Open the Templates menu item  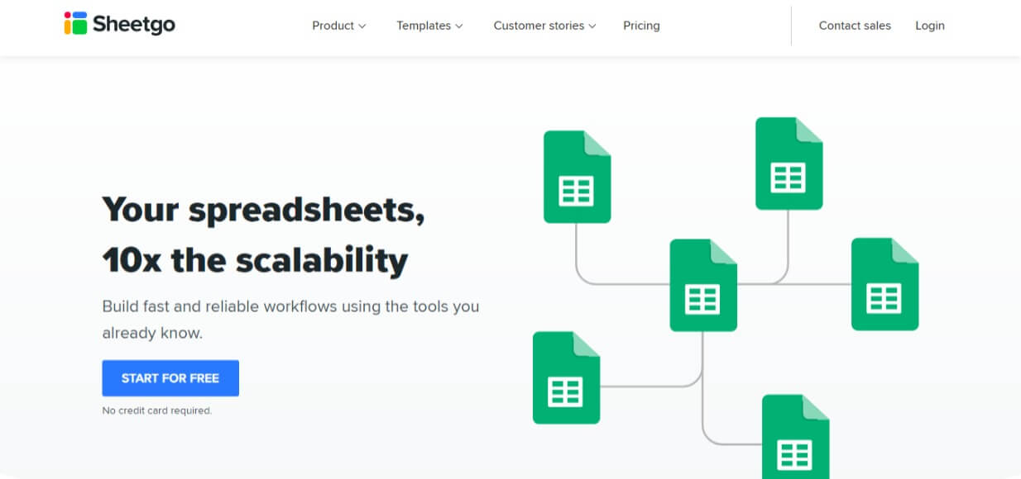(x=423, y=26)
